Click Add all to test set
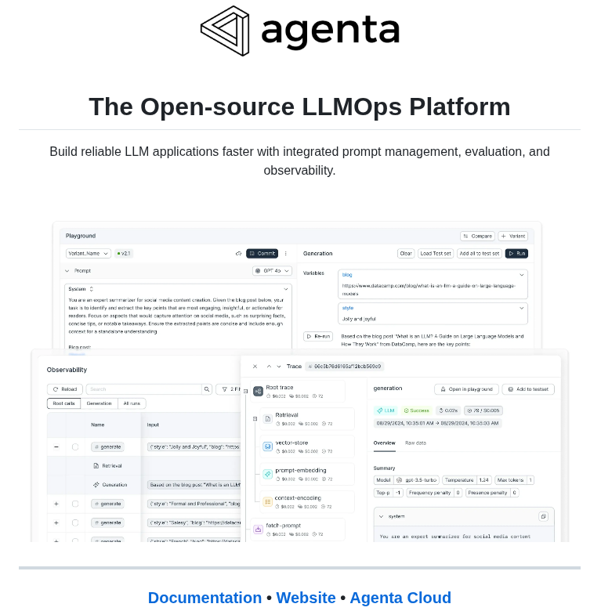The height and width of the screenshot is (611, 601). (x=480, y=254)
